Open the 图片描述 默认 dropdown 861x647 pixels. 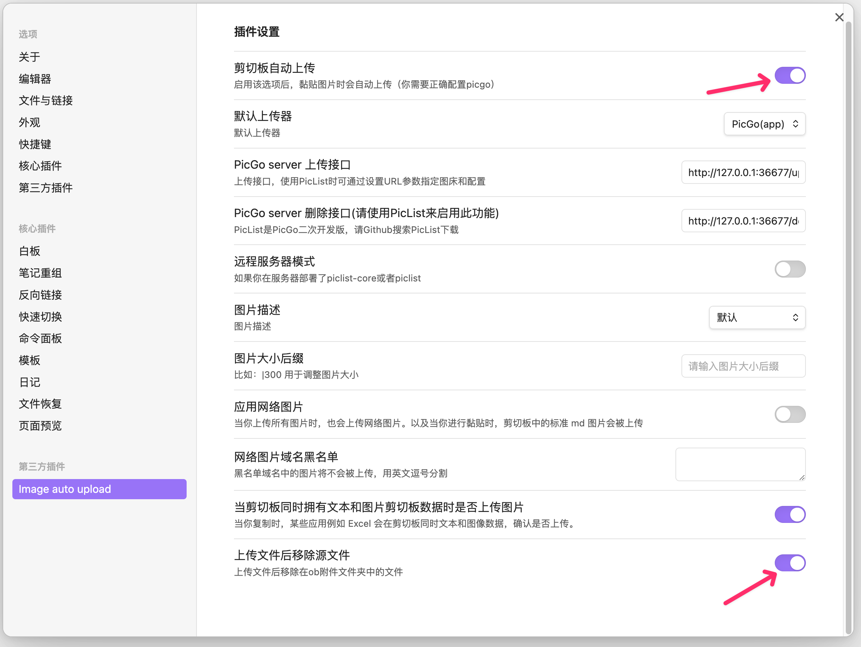click(x=757, y=317)
